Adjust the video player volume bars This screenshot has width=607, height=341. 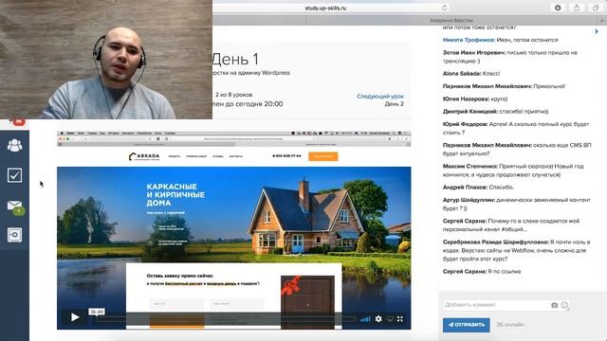pos(365,319)
